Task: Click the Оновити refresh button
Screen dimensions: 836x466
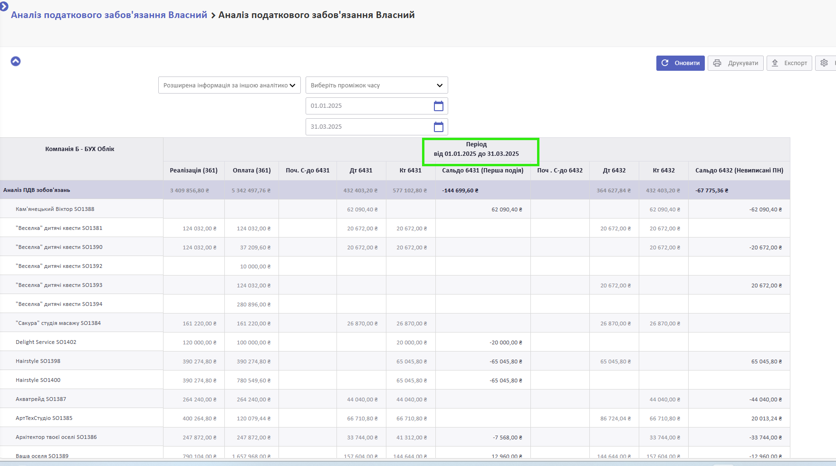Action: click(680, 63)
